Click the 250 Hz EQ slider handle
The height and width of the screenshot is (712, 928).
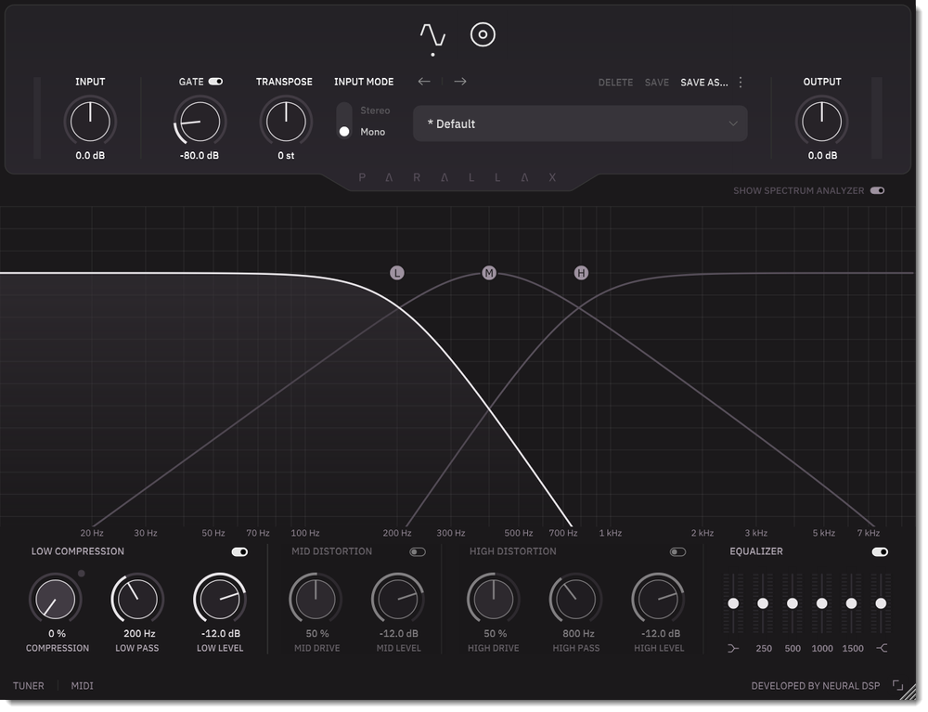pyautogui.click(x=763, y=603)
